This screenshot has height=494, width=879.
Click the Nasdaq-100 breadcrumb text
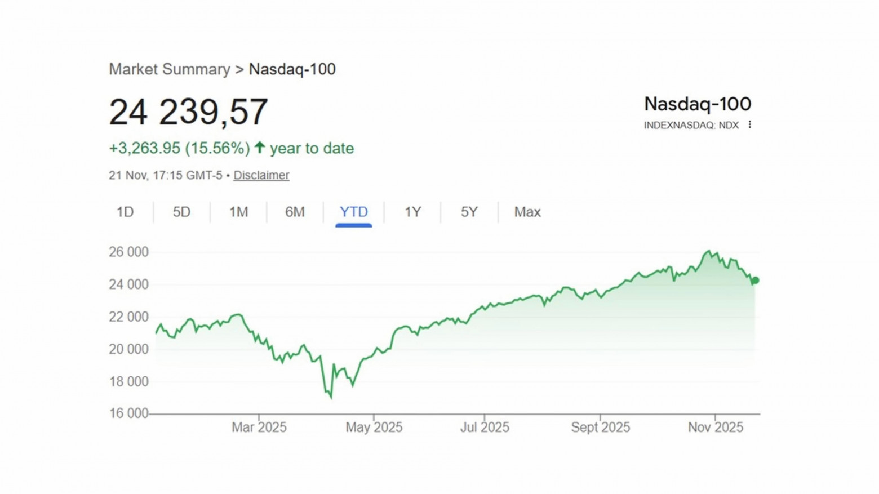point(292,69)
